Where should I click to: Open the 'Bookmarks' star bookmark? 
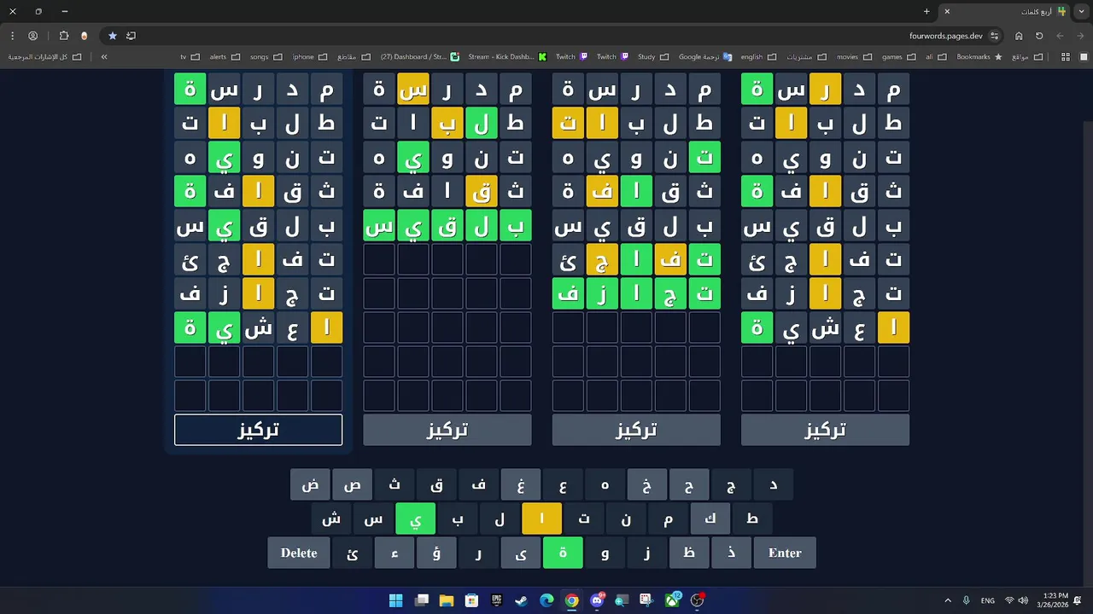click(979, 57)
